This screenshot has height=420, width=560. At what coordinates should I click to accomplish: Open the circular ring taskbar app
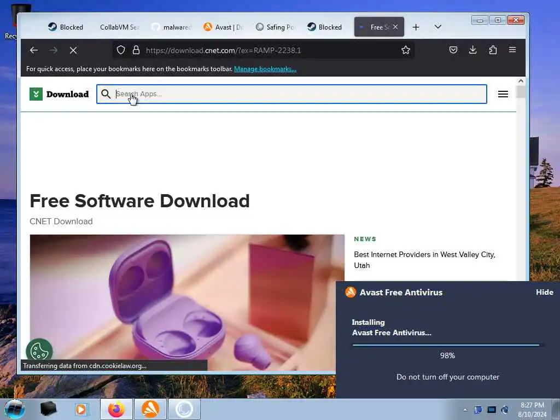click(x=184, y=409)
